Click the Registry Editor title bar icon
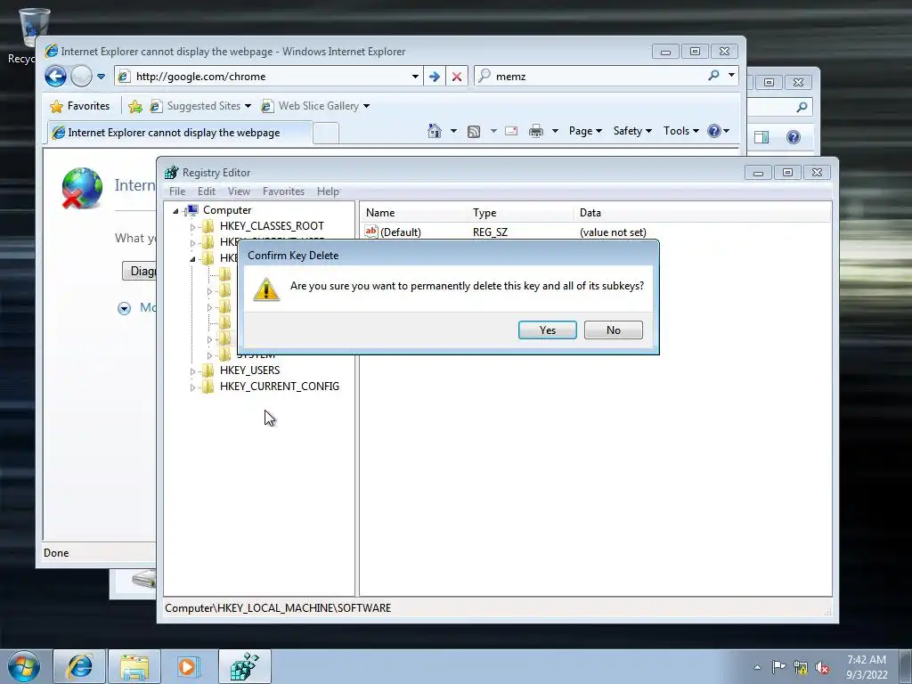The width and height of the screenshot is (912, 684). point(172,172)
